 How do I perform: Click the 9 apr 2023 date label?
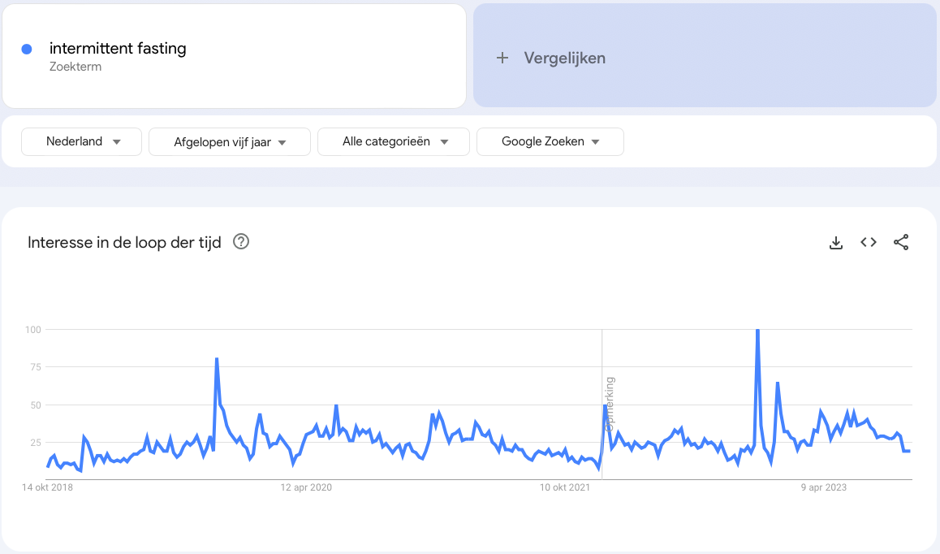point(822,487)
